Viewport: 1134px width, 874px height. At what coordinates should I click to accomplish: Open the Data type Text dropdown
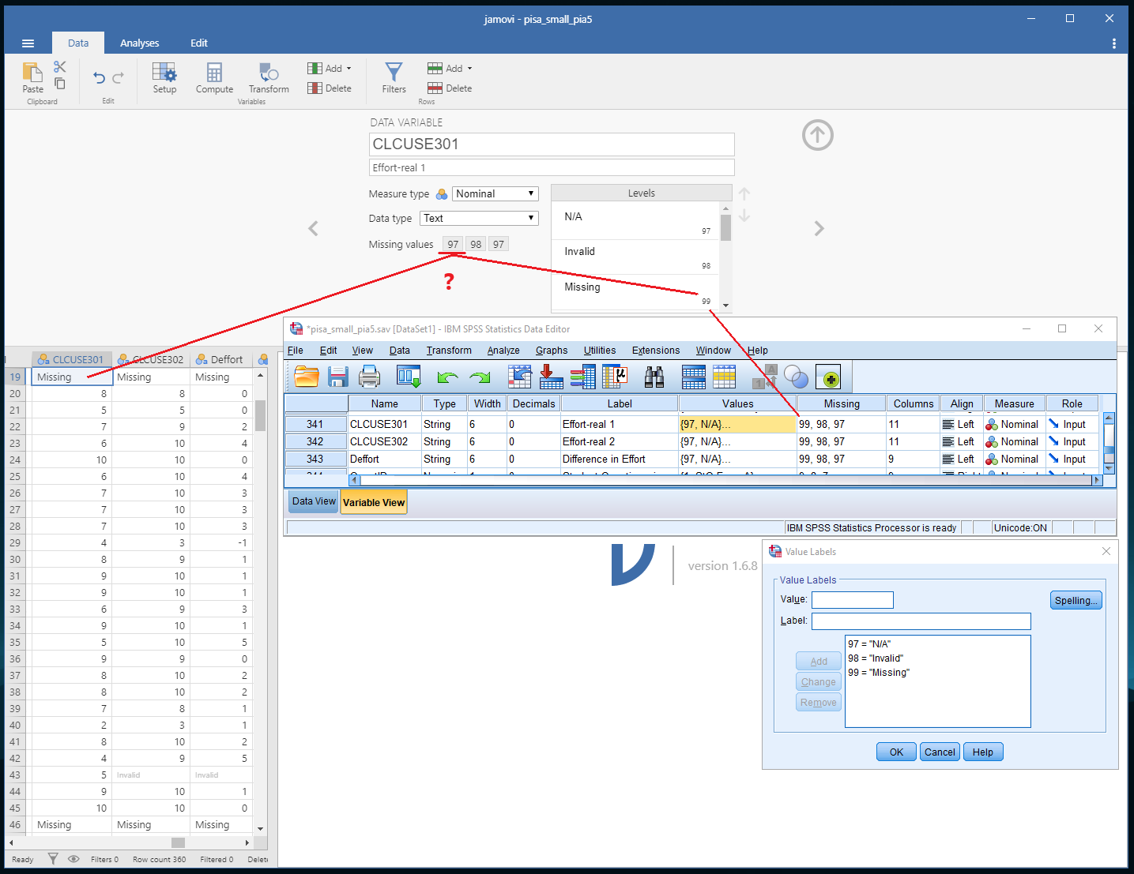coord(480,218)
